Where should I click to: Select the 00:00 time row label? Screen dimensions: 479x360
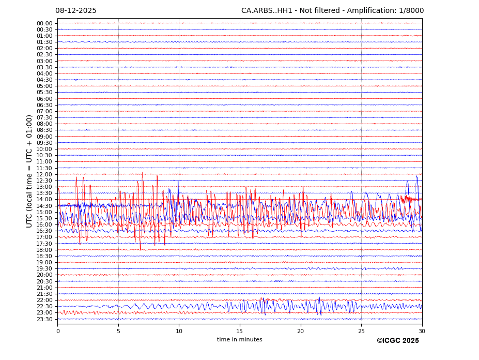[x=44, y=23]
